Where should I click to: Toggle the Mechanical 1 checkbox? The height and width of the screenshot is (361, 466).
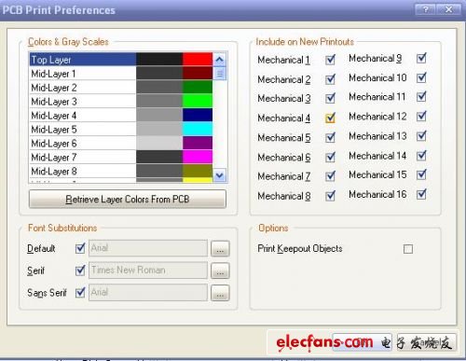click(x=330, y=60)
